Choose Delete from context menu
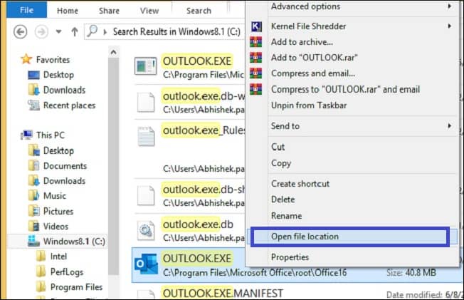464x300 pixels. click(283, 200)
